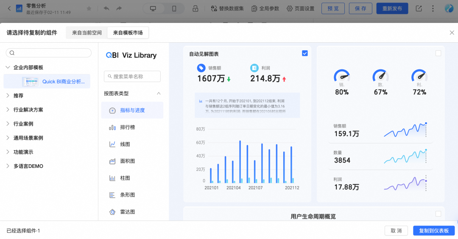Click the 取消 button
Viewport: 458px width, 239px height.
point(396,231)
